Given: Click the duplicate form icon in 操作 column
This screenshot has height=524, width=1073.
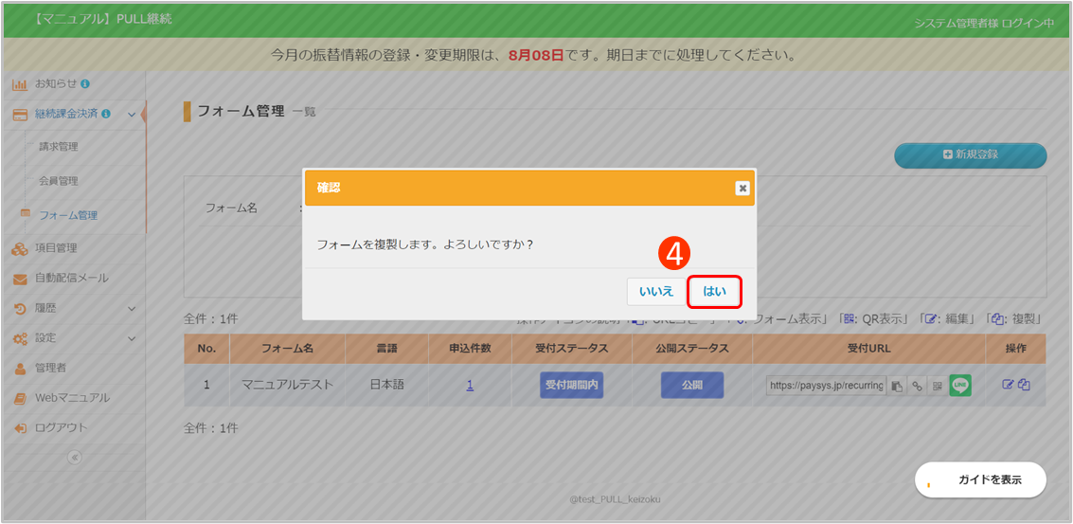Looking at the screenshot, I should (1025, 385).
